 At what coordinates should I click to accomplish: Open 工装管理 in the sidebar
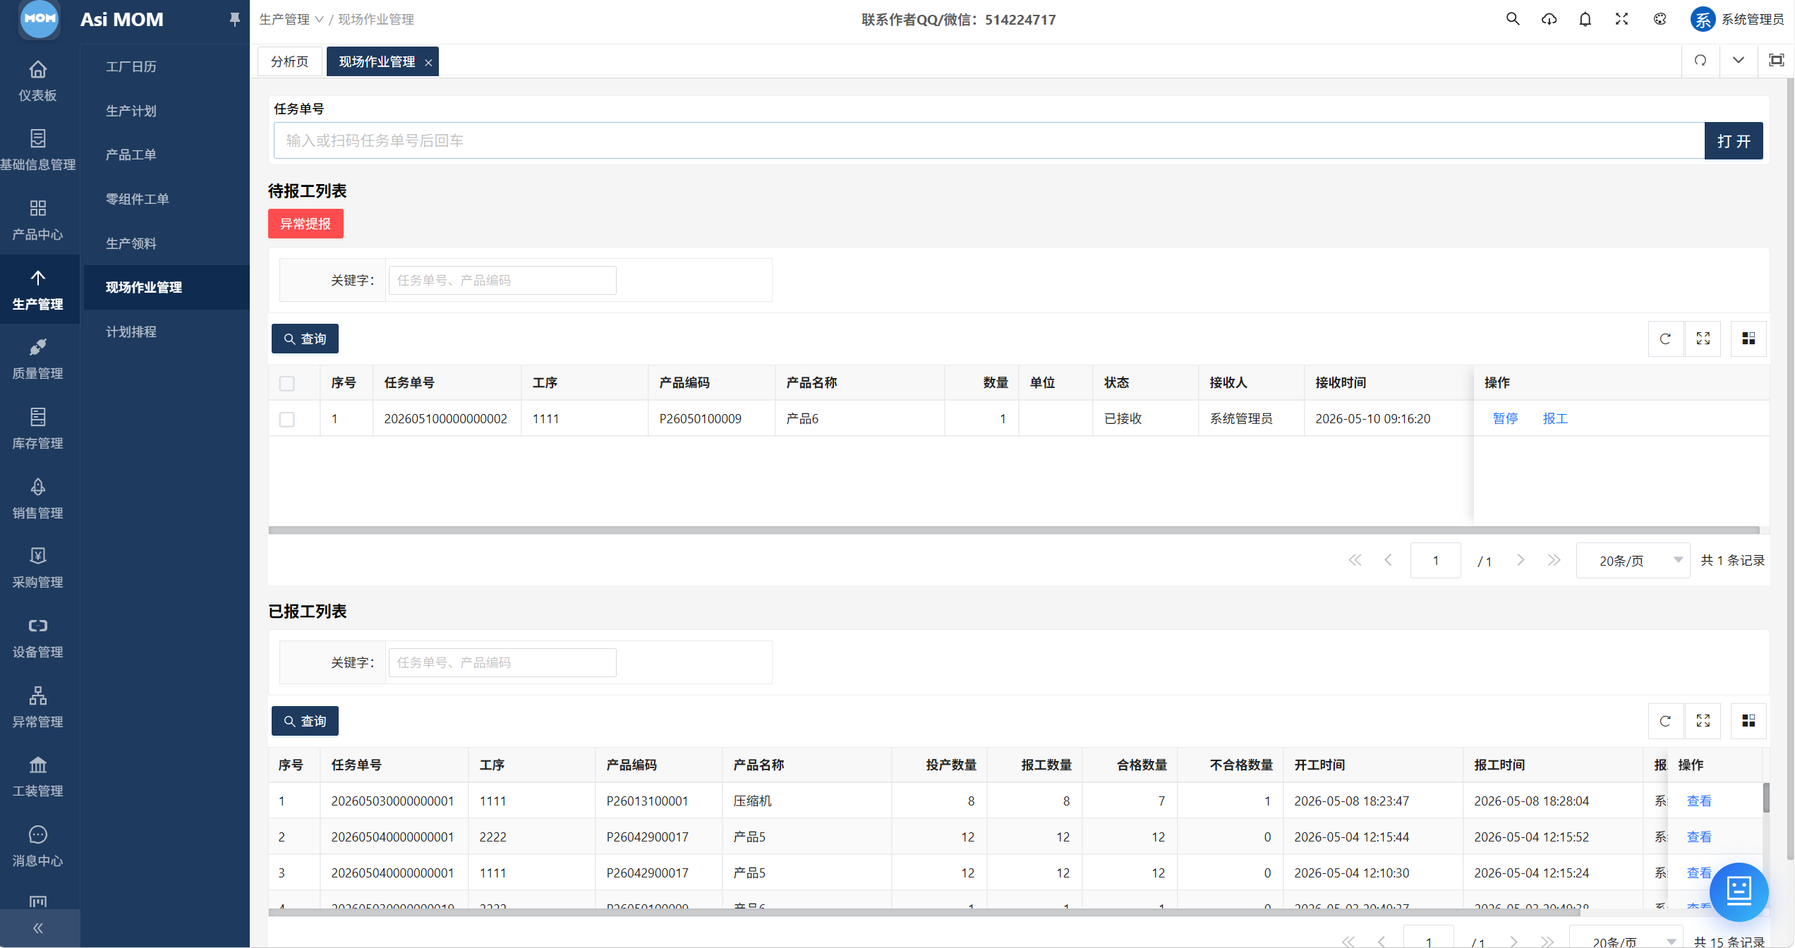coord(38,776)
